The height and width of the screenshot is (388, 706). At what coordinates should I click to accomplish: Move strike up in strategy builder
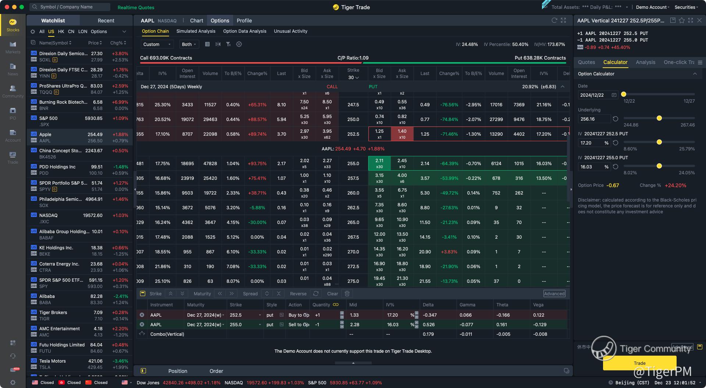pos(171,293)
